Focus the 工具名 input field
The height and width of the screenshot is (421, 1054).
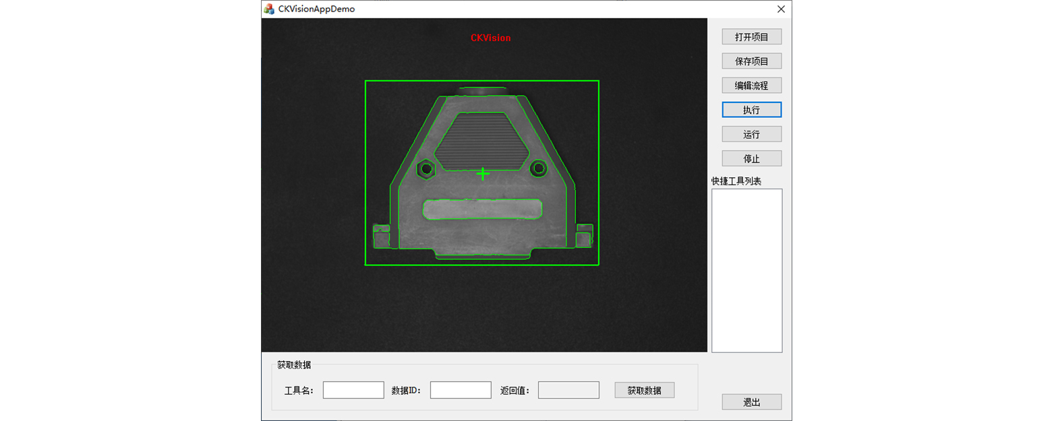click(353, 390)
